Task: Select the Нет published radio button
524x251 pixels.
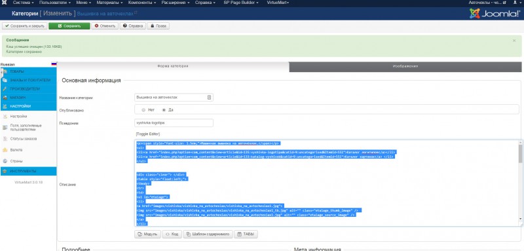Action: coord(143,109)
